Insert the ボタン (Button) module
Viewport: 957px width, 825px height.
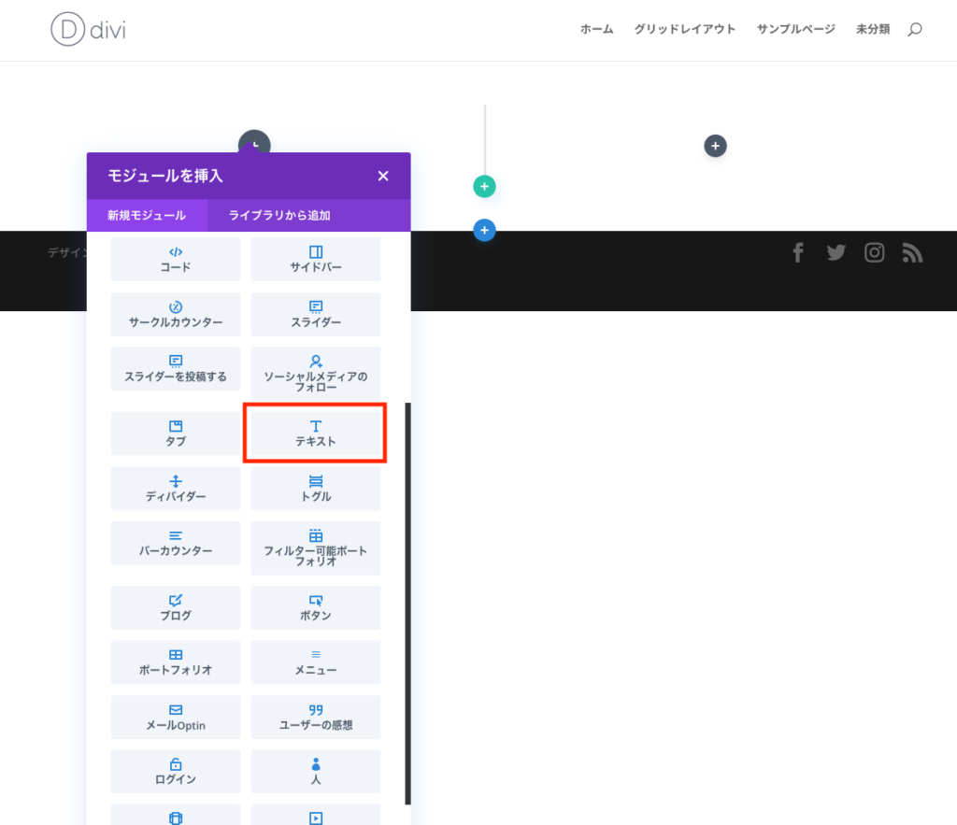pos(315,607)
